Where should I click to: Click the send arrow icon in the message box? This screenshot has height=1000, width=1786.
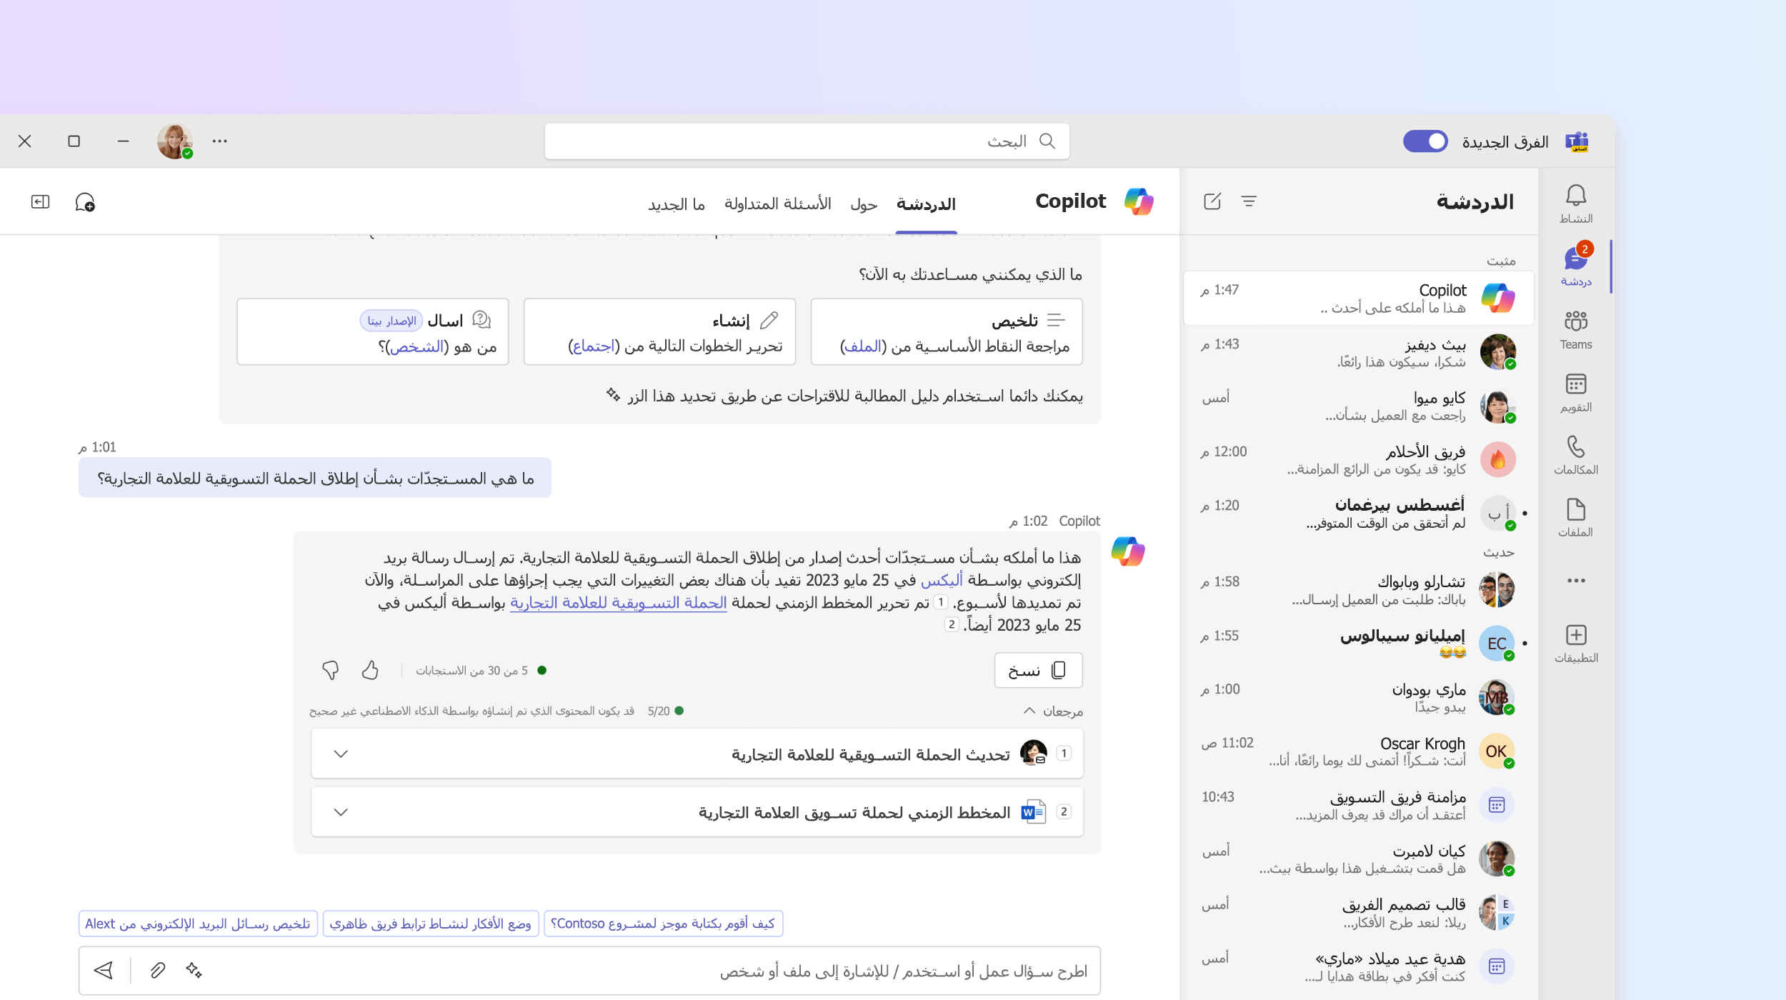coord(104,970)
